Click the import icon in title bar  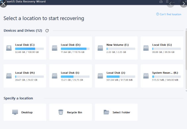tap(161, 2)
